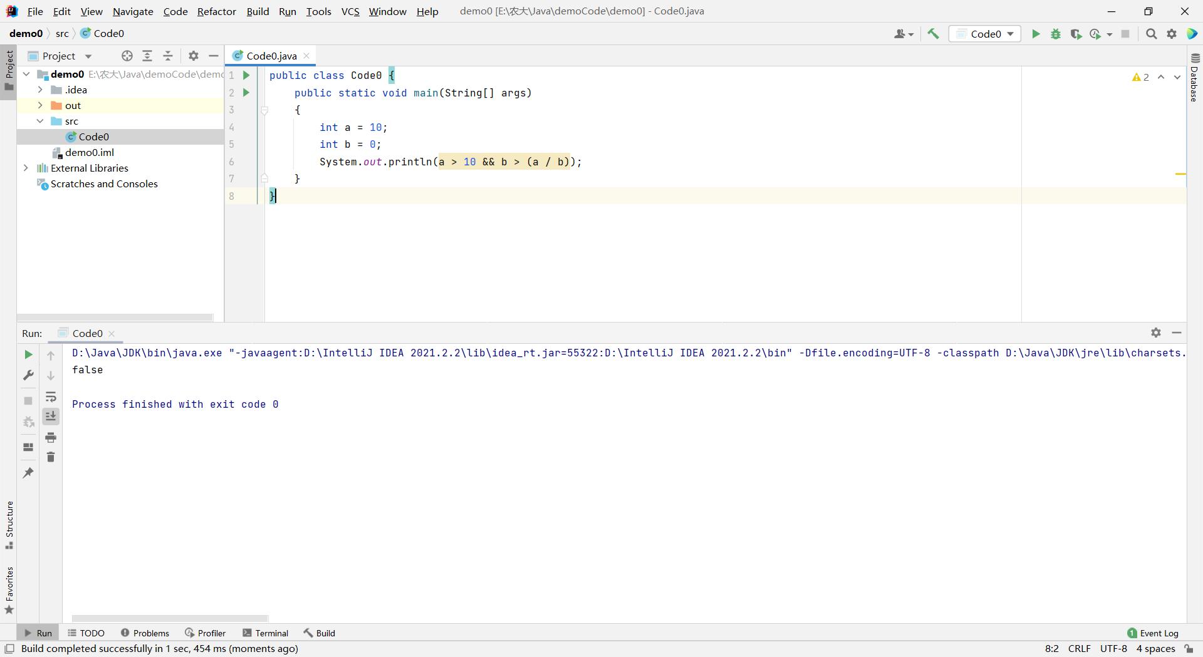This screenshot has width=1203, height=657.
Task: Open the Code0 run configuration dropdown
Action: point(985,34)
